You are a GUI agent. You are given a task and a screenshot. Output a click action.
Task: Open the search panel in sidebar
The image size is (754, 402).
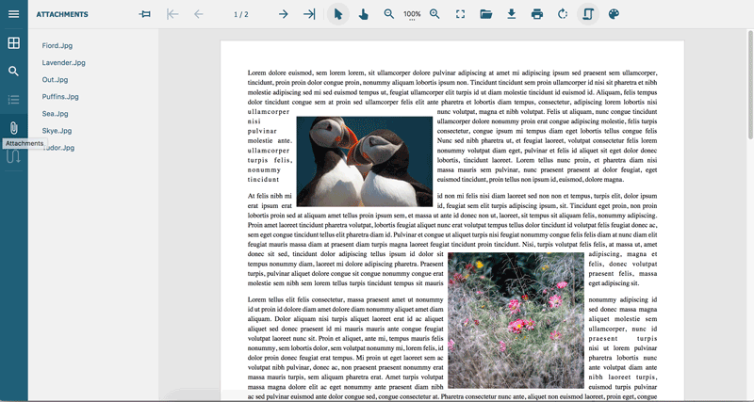tap(14, 72)
